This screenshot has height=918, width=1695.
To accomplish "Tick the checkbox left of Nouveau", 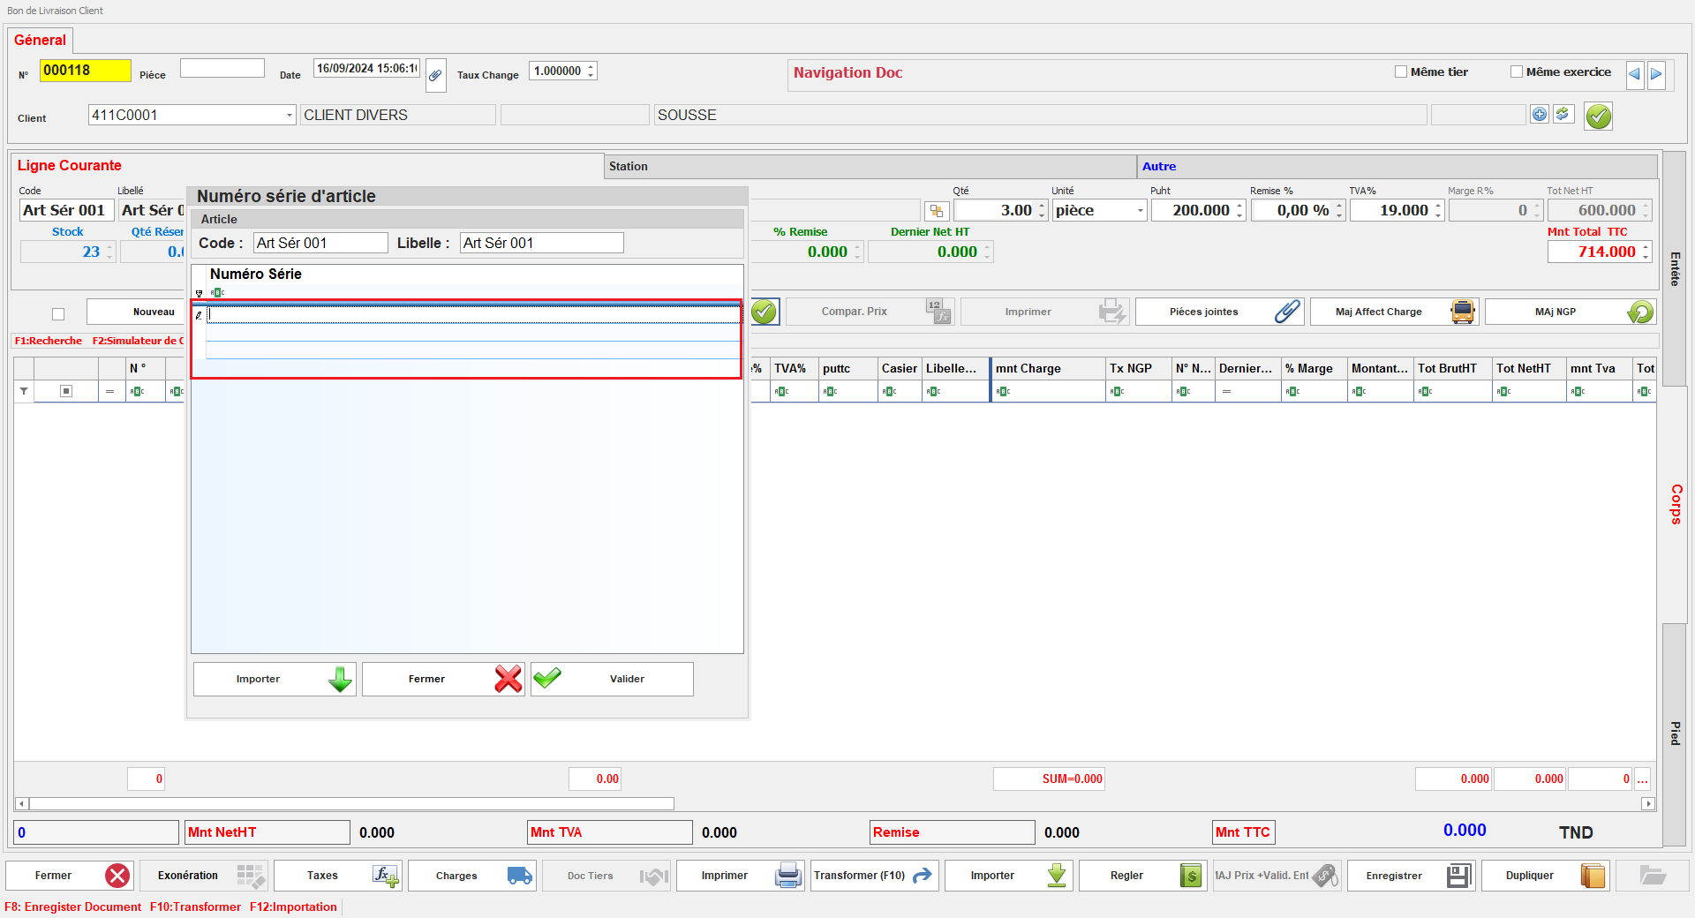I will tap(58, 313).
